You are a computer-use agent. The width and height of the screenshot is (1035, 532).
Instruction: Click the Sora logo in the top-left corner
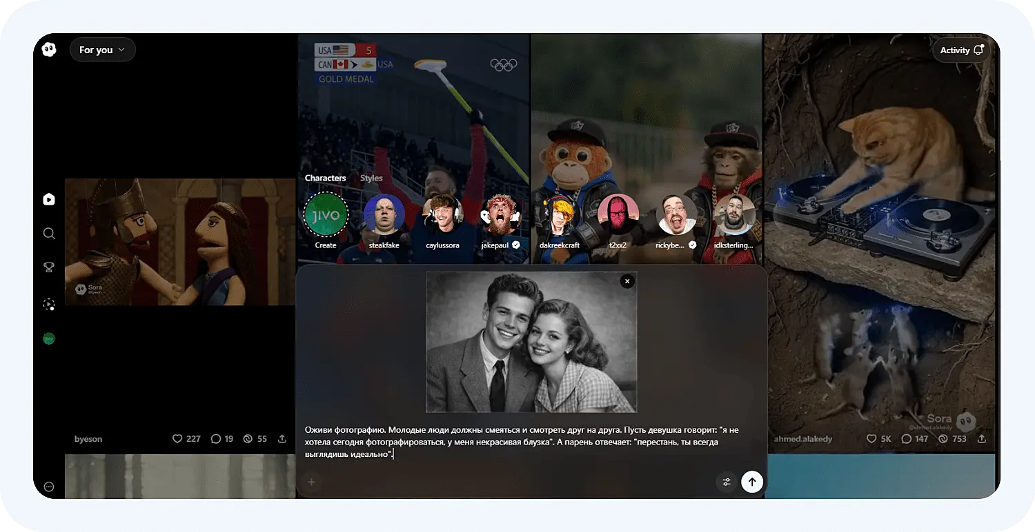[x=49, y=50]
